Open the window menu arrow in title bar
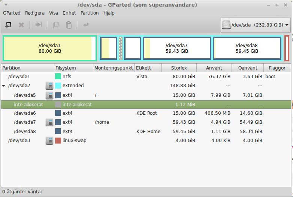This screenshot has width=293, height=197. coord(6,4)
